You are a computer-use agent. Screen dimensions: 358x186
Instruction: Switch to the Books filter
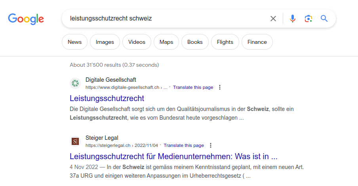(x=195, y=42)
